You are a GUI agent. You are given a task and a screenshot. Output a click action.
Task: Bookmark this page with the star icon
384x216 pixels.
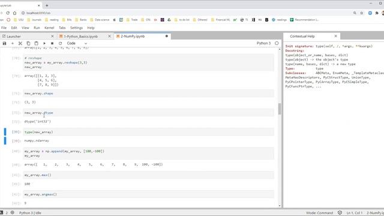coord(362,13)
